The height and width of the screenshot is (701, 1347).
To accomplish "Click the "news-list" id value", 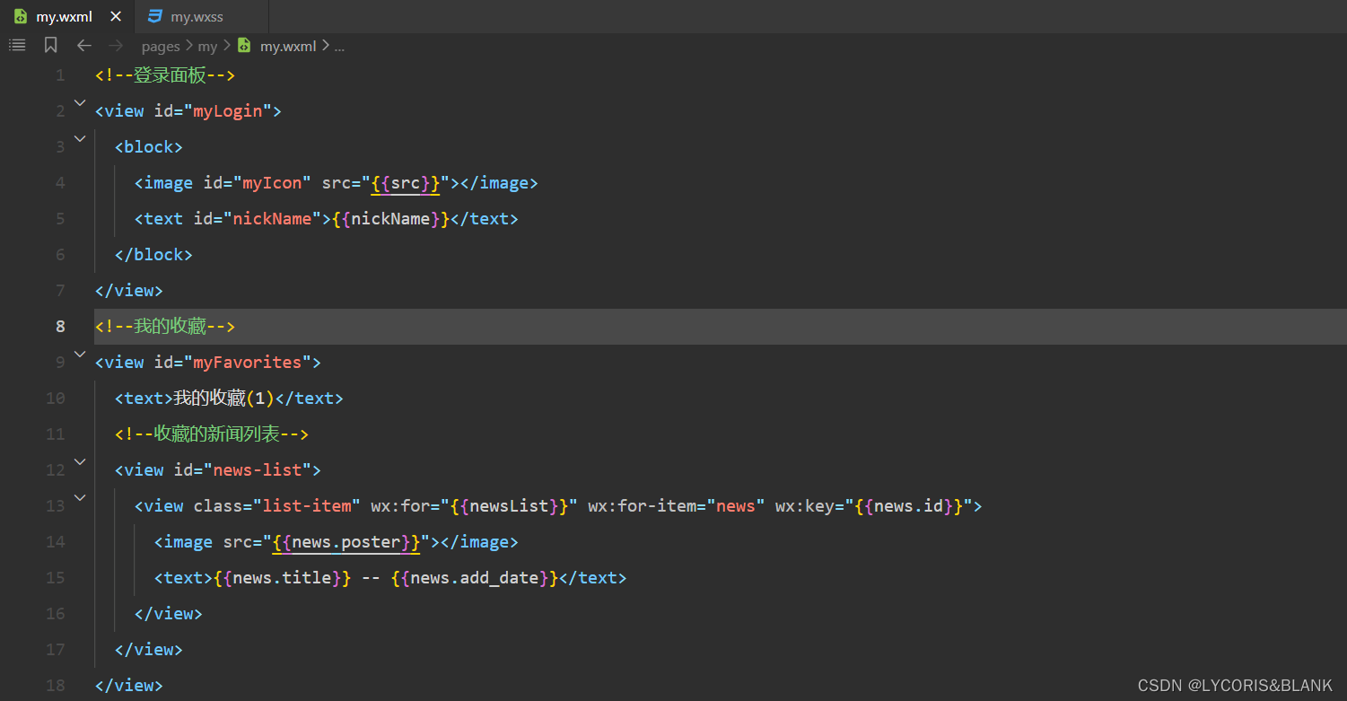I will (257, 470).
